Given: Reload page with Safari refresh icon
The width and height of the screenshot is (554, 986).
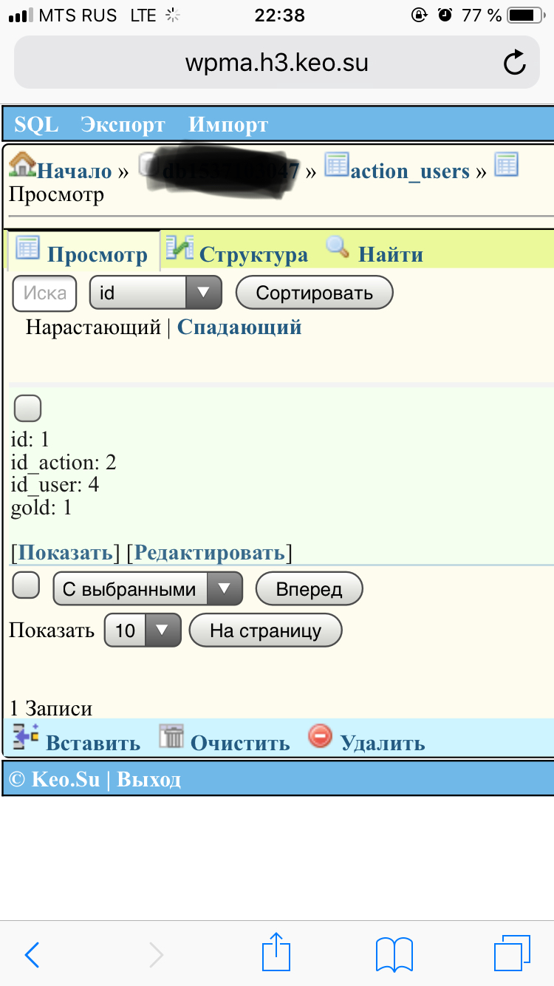Looking at the screenshot, I should (514, 63).
